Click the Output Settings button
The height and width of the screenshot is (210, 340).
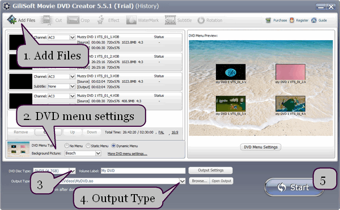211,170
